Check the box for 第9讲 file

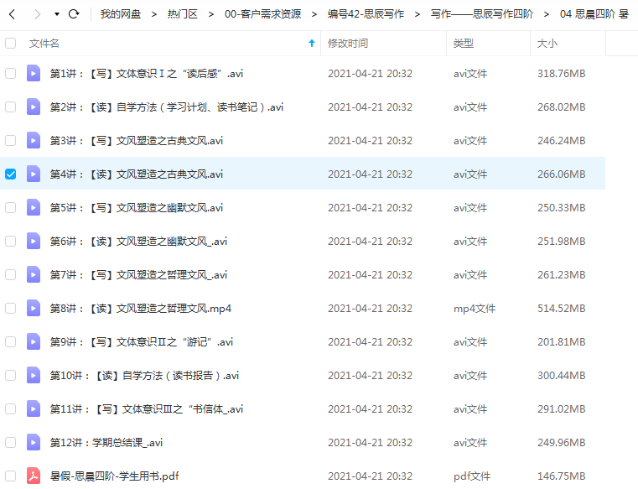tap(11, 341)
